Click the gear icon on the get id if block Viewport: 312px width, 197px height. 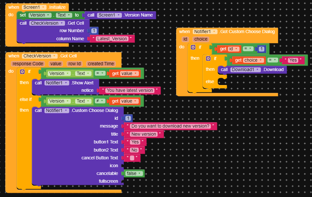tap(193, 47)
